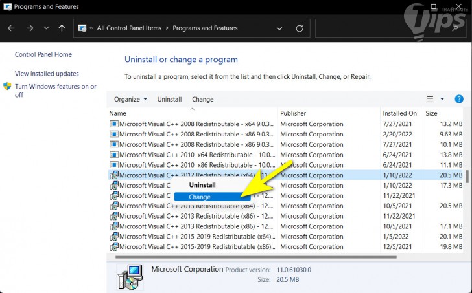Click icon of 2015-2019 Redistributable (x64) row
This screenshot has width=472, height=293.
(x=114, y=236)
